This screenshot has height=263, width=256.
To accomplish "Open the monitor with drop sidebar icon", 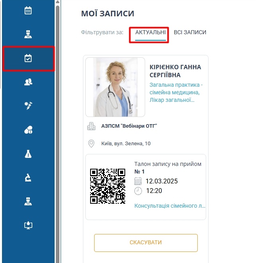I will tap(28, 225).
